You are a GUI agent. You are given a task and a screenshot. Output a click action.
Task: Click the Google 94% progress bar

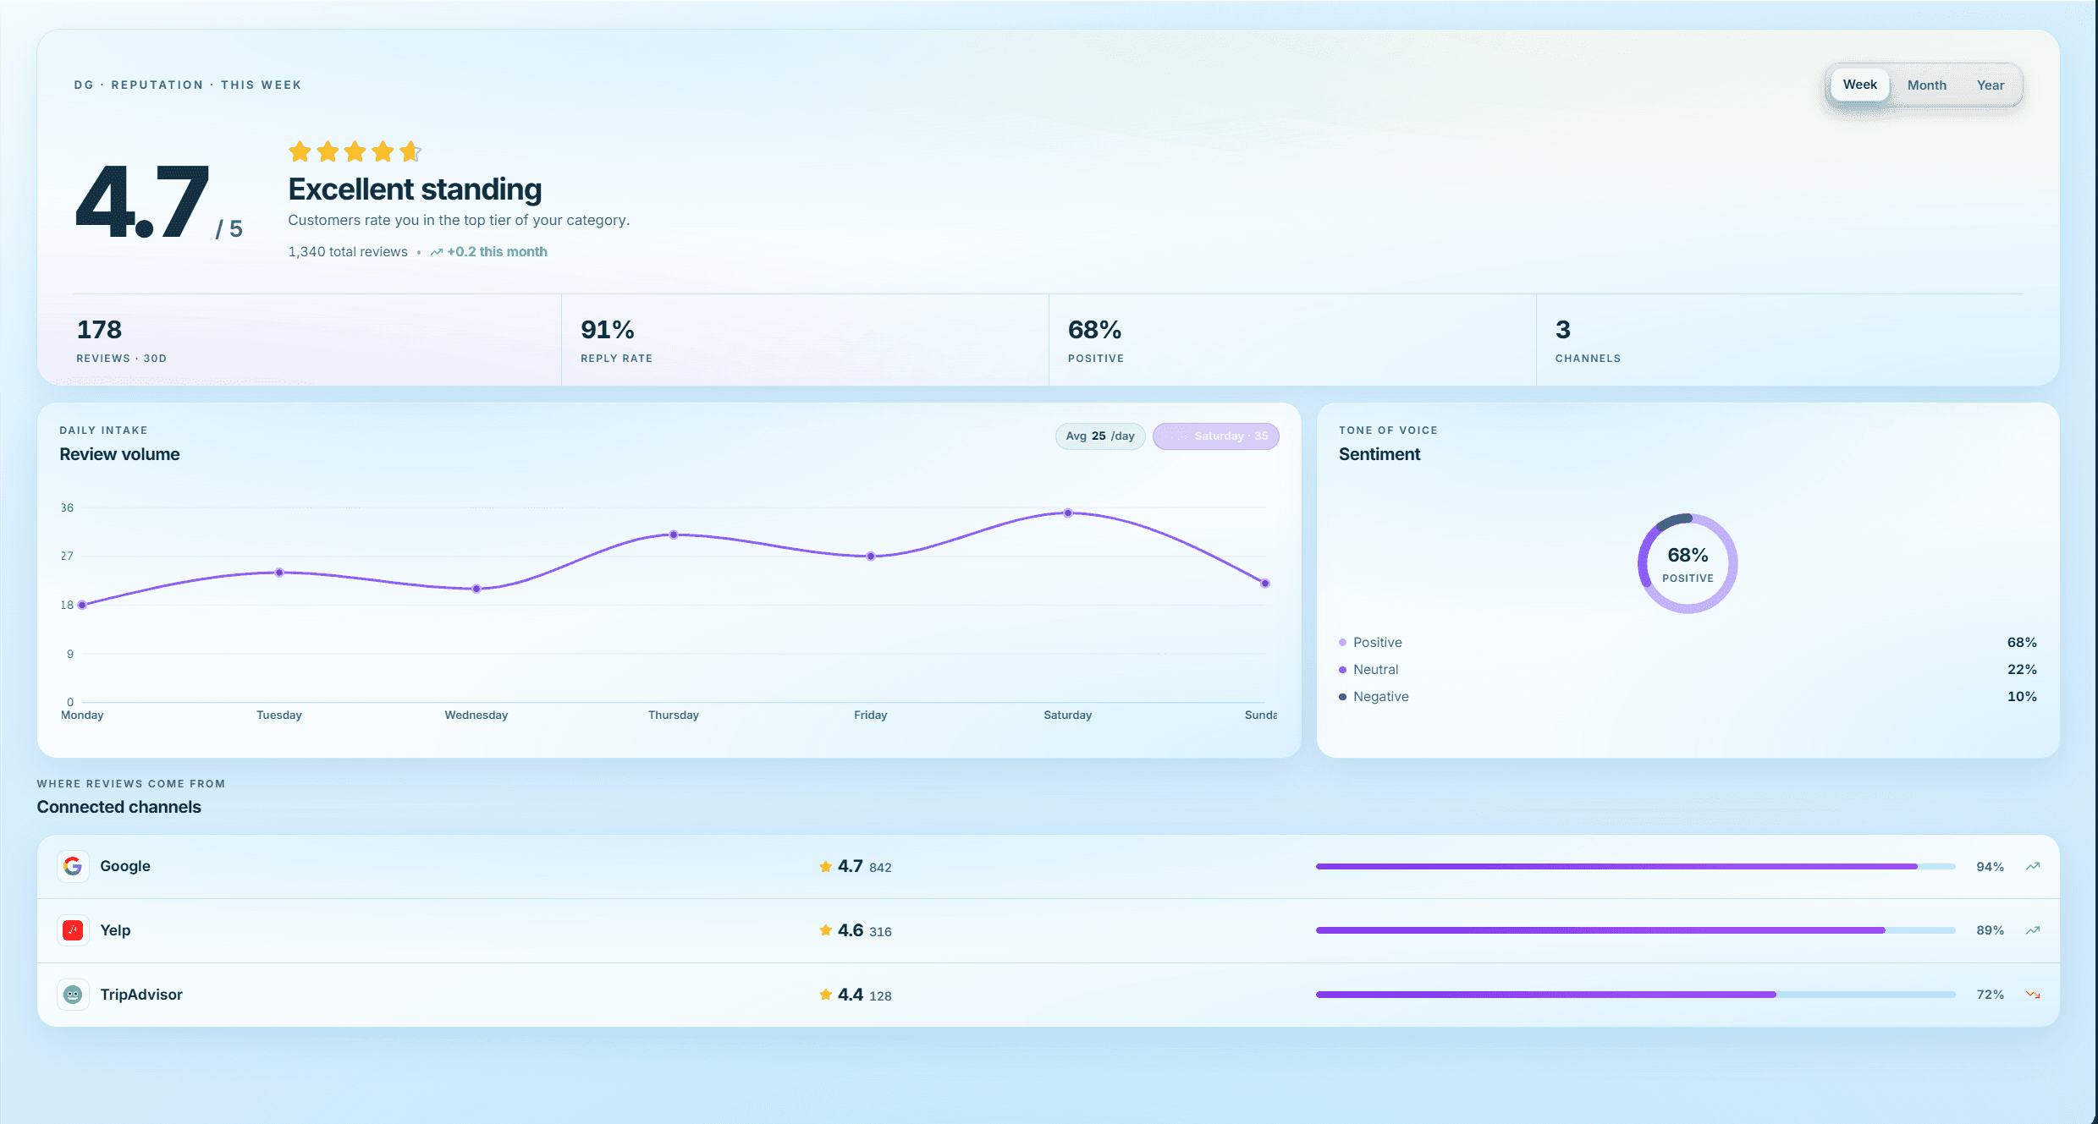1635,866
